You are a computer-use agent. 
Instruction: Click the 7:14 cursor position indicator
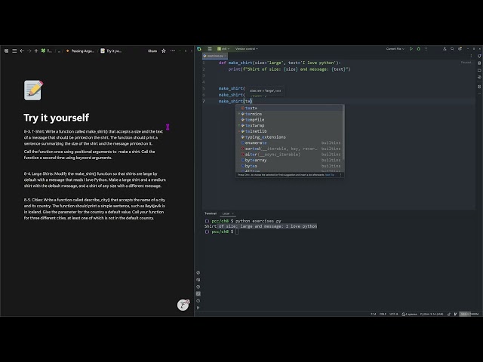[373, 314]
